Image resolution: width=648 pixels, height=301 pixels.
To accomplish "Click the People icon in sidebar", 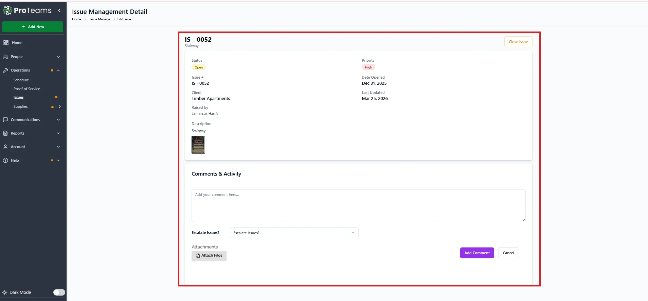I will point(5,57).
